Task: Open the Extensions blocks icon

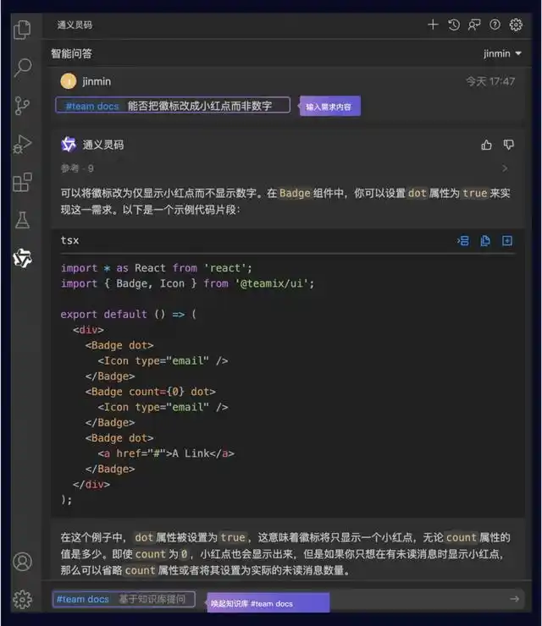Action: pos(22,183)
